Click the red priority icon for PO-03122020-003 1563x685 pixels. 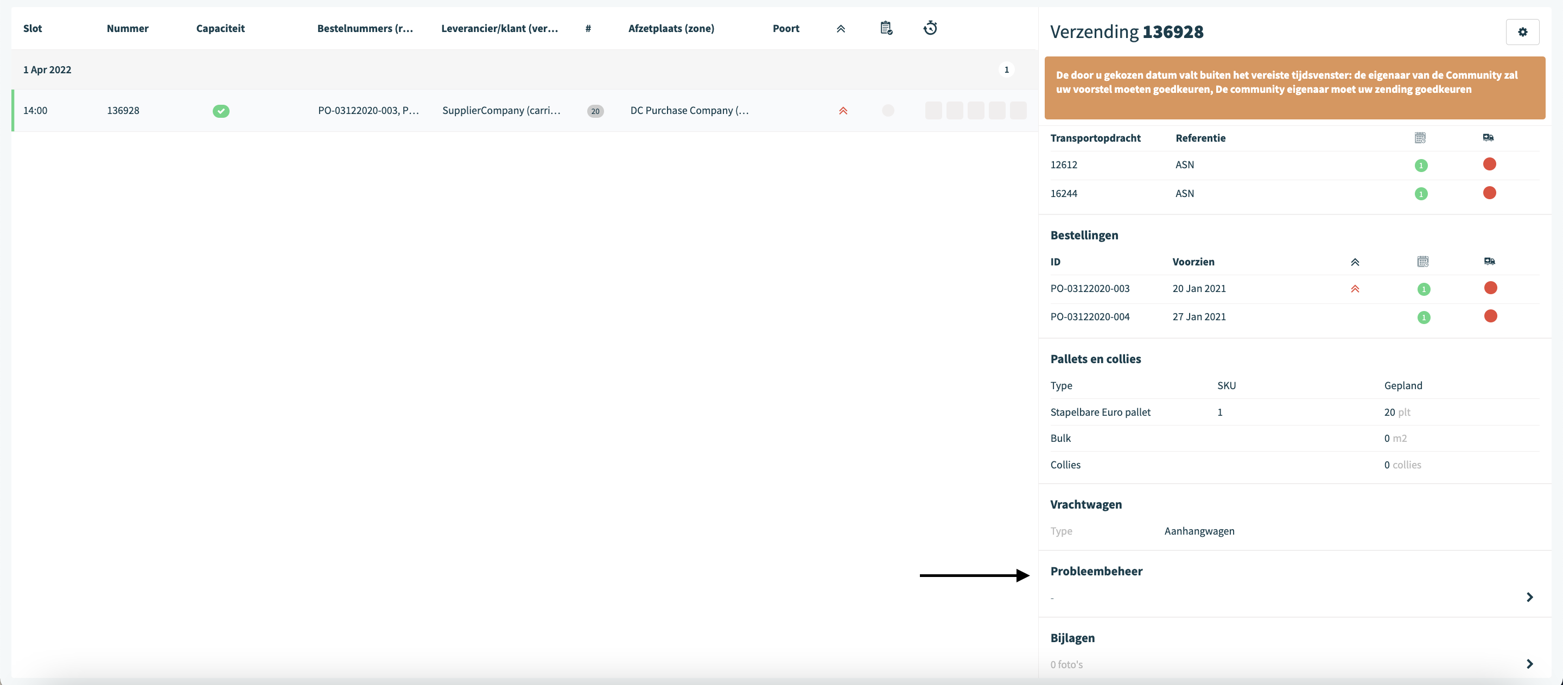click(x=1355, y=289)
